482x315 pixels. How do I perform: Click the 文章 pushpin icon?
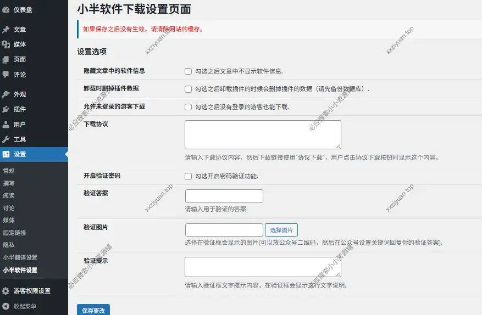tap(5, 30)
